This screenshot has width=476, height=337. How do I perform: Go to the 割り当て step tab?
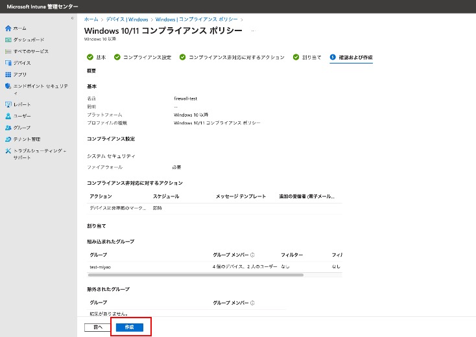pyautogui.click(x=307, y=57)
